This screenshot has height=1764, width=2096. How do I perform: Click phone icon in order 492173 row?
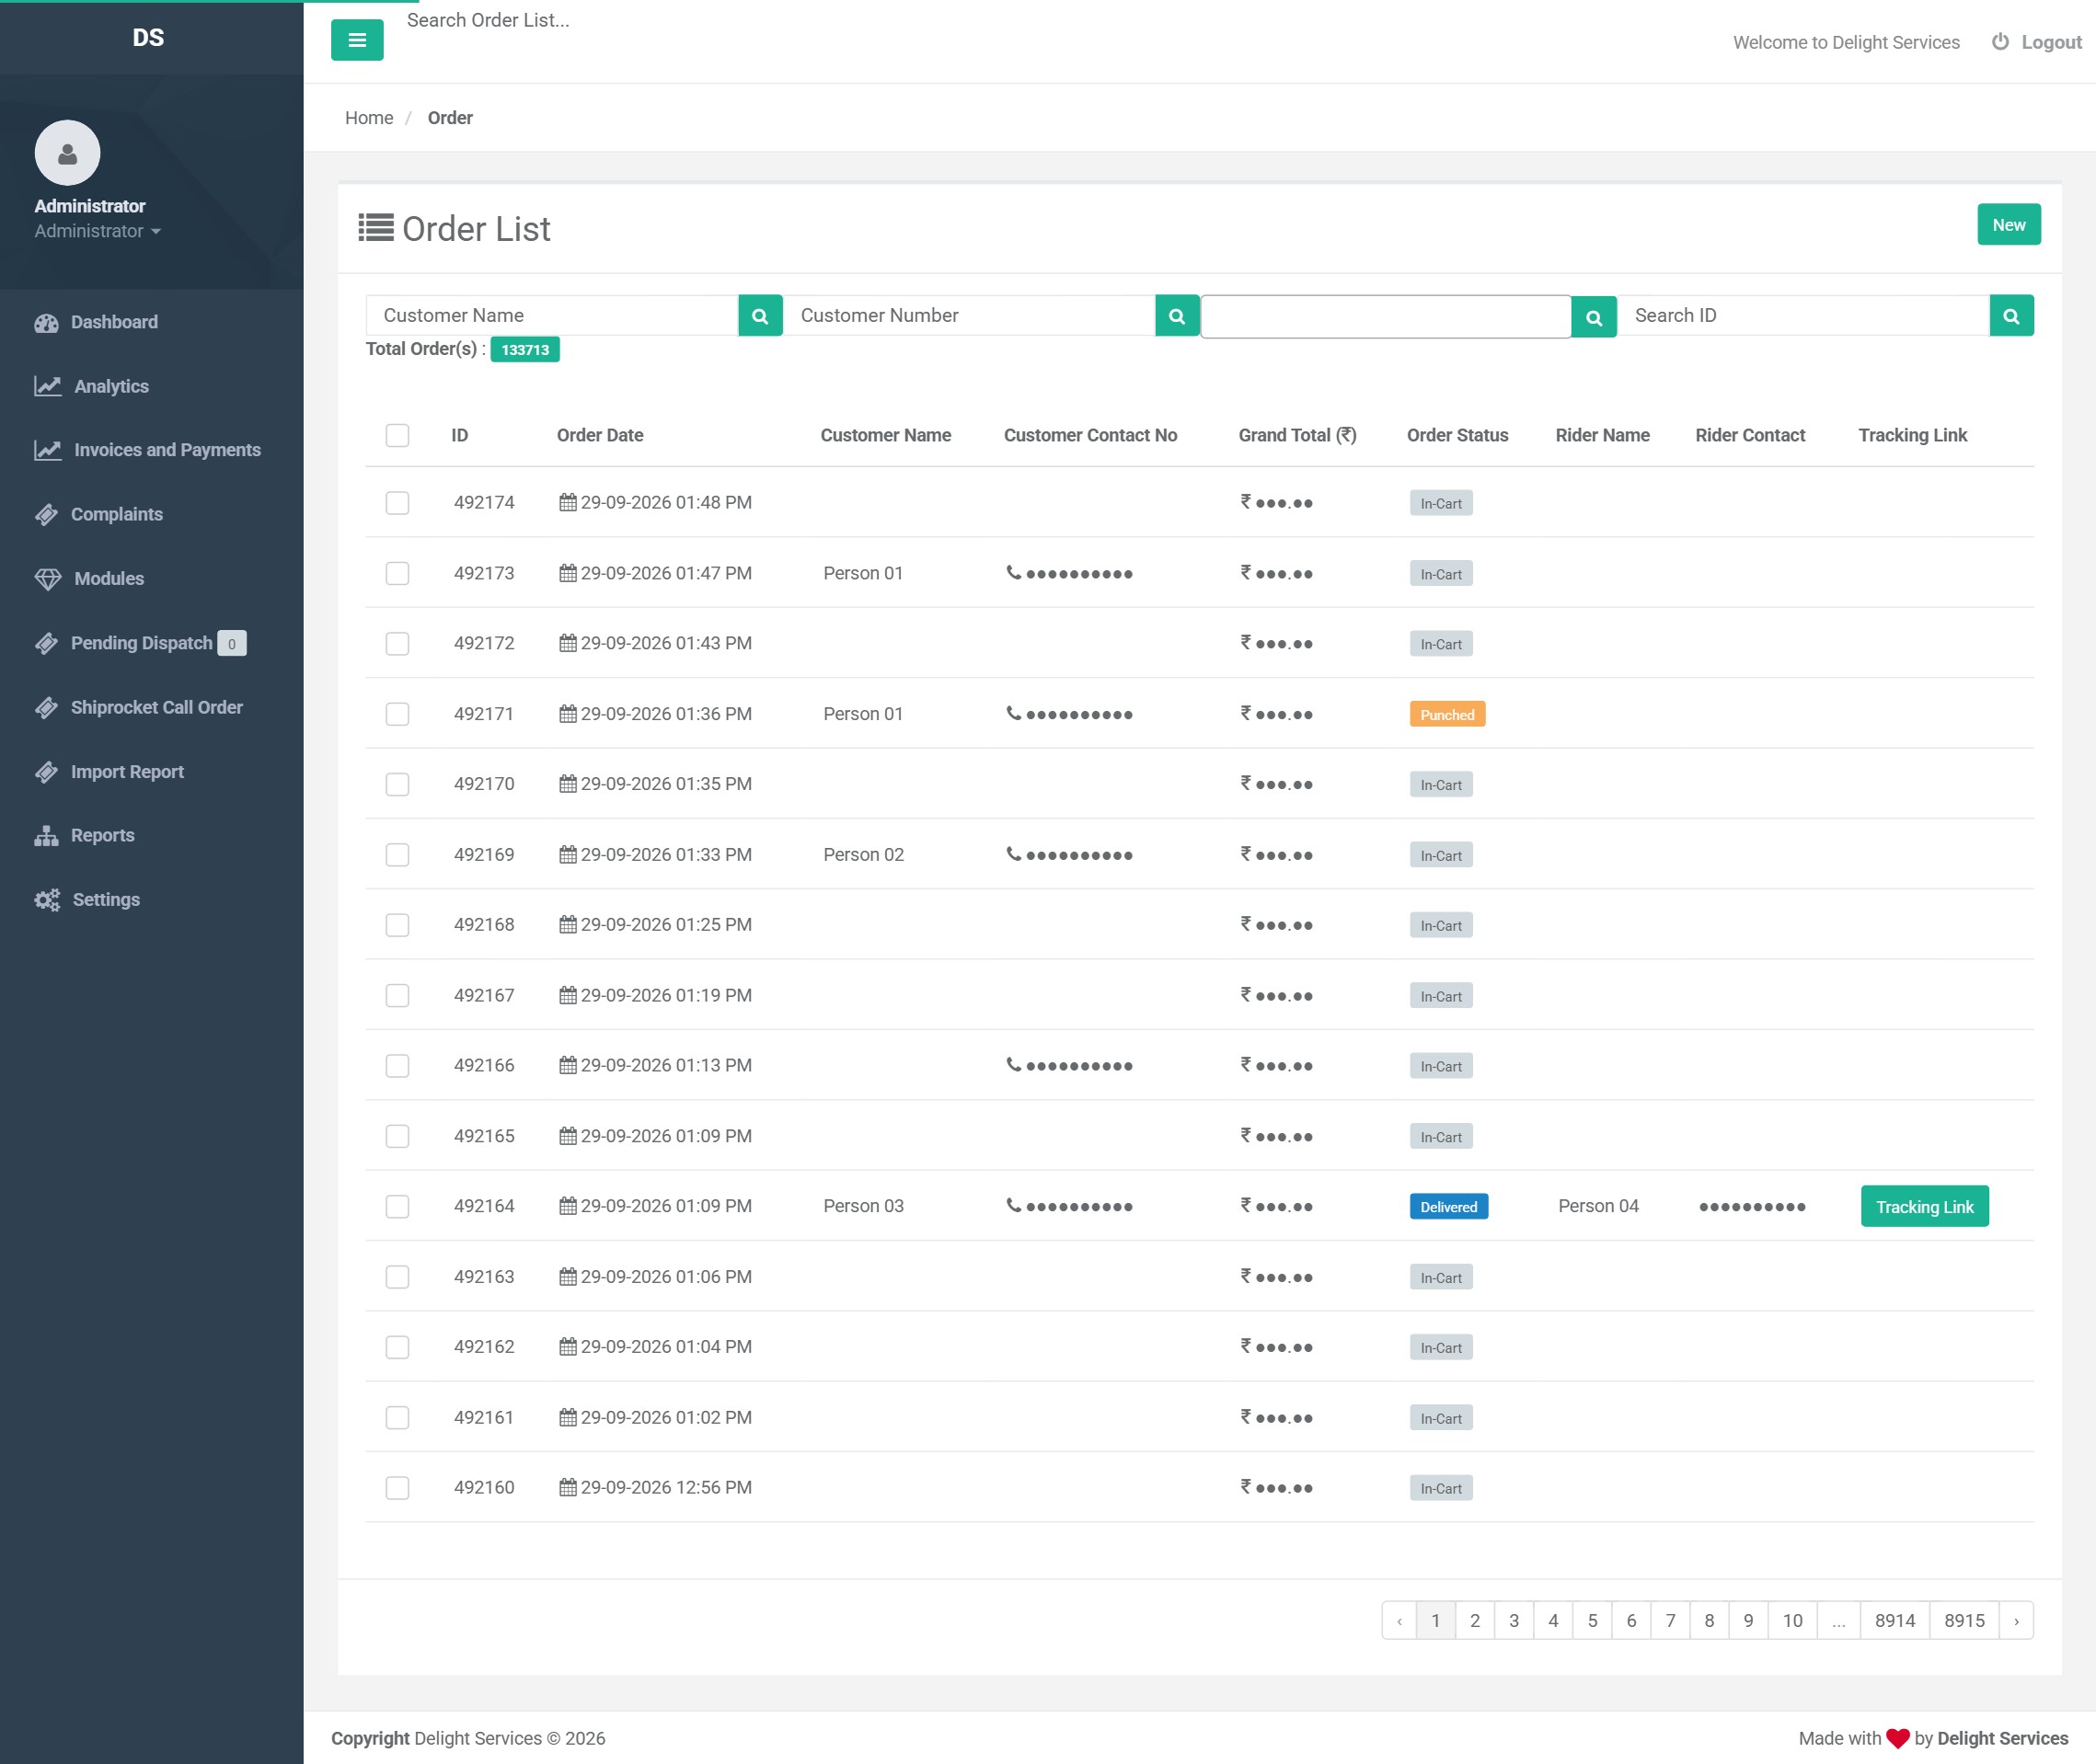click(x=1013, y=573)
